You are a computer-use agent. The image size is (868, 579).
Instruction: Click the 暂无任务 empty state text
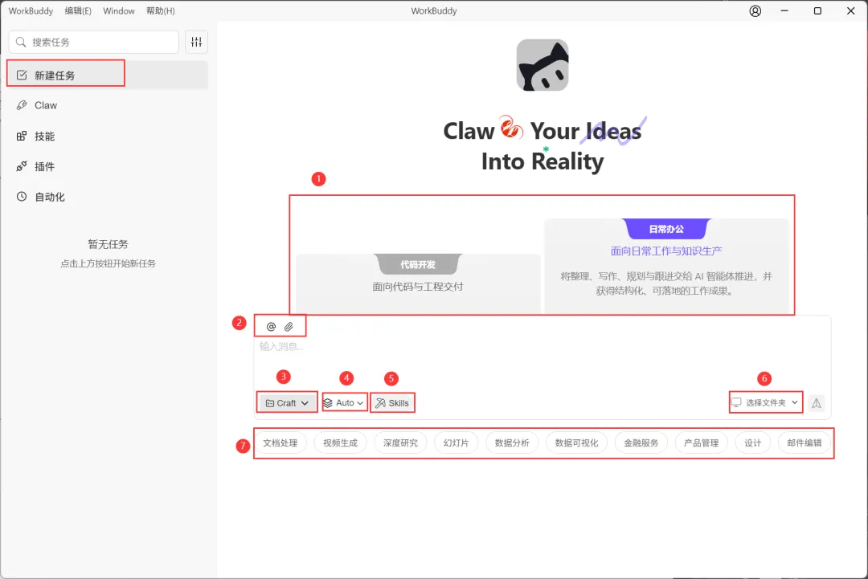[x=108, y=244]
